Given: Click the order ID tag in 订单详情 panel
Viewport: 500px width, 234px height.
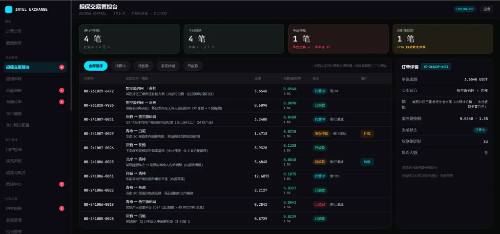Looking at the screenshot, I should (436, 67).
